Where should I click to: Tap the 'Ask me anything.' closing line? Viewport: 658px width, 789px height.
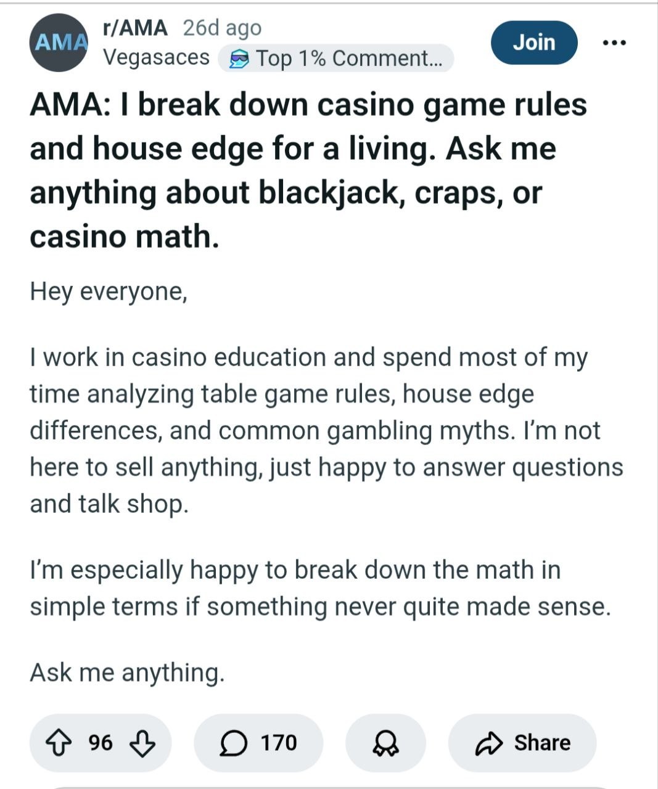127,672
